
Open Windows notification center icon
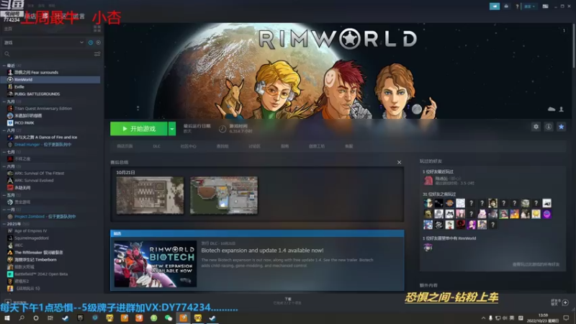pyautogui.click(x=566, y=318)
